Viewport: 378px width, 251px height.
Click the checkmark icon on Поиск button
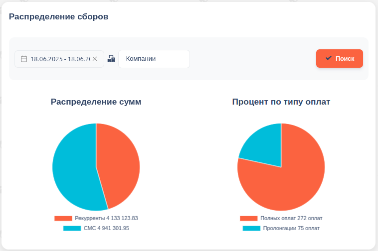pyautogui.click(x=328, y=58)
